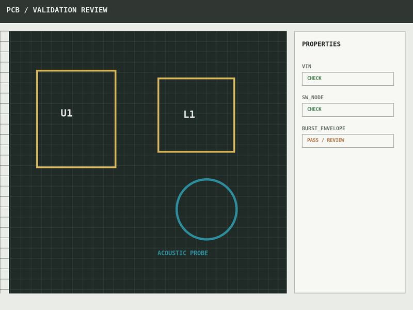413x310 pixels.
Task: Click the SW_NODE property label
Action: (x=313, y=98)
